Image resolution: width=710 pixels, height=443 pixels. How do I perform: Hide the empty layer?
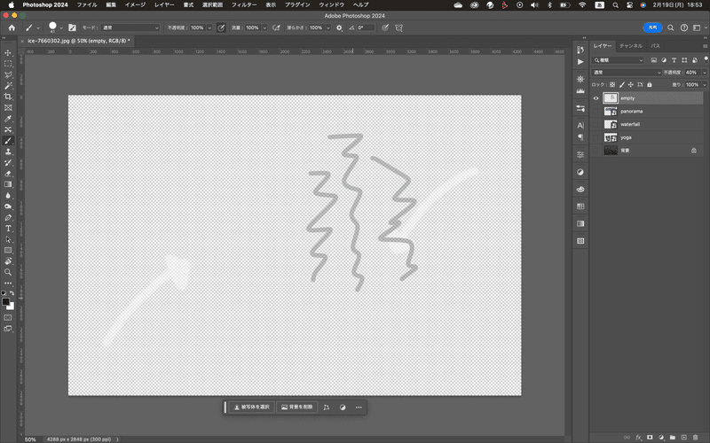click(x=596, y=98)
